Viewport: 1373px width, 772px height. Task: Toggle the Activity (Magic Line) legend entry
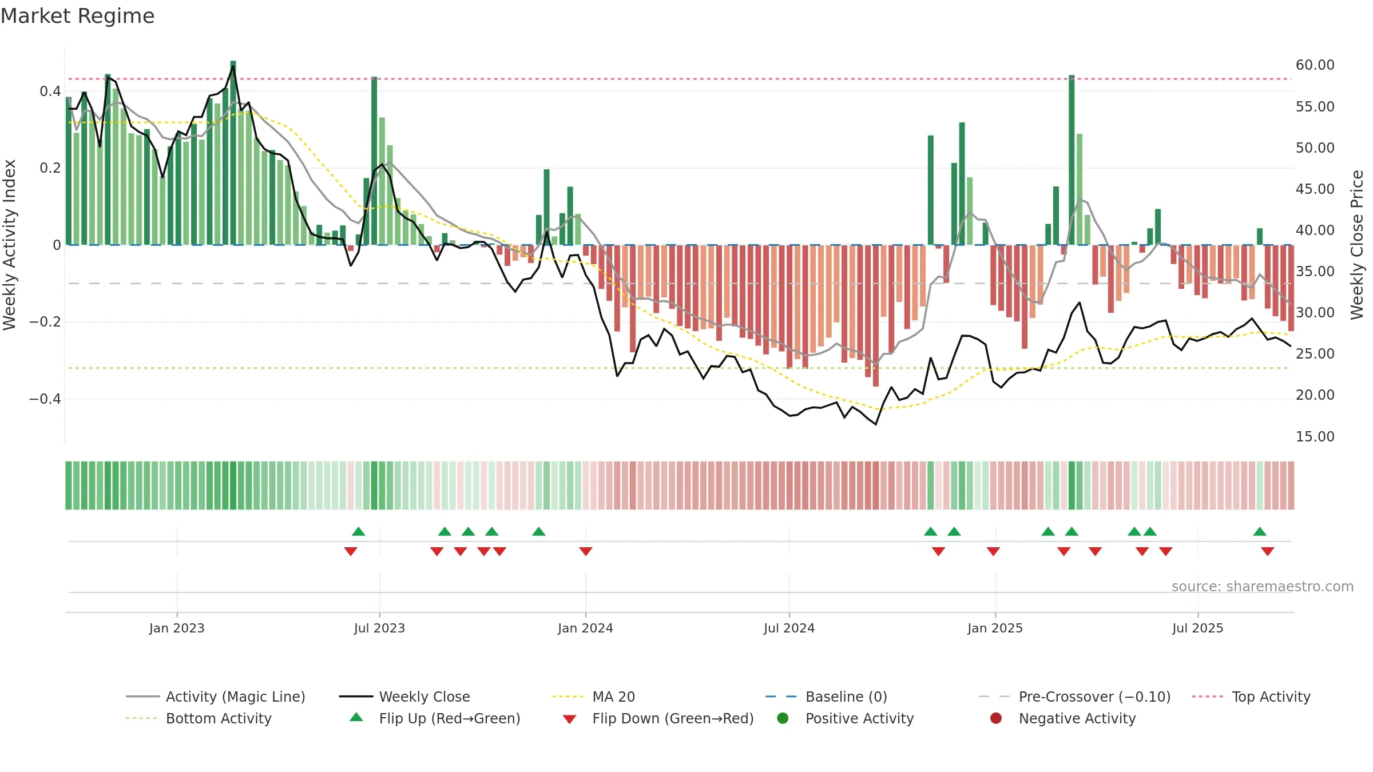point(216,697)
